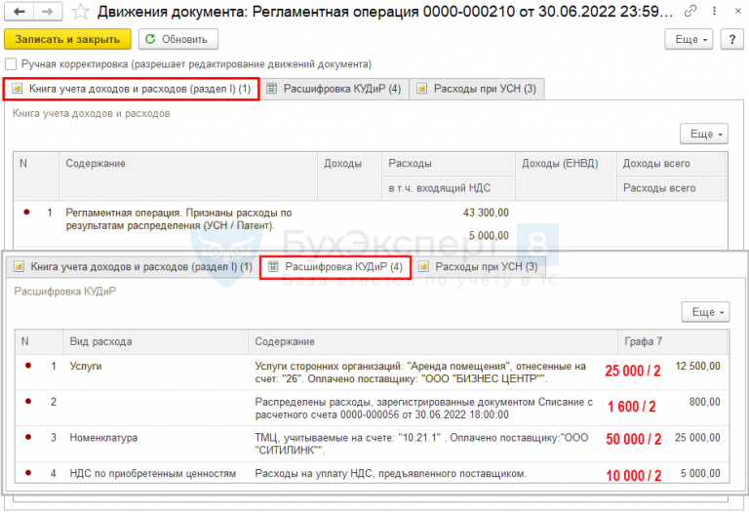This screenshot has height=512, width=749.
Task: Close the document movements window
Action: click(x=737, y=11)
